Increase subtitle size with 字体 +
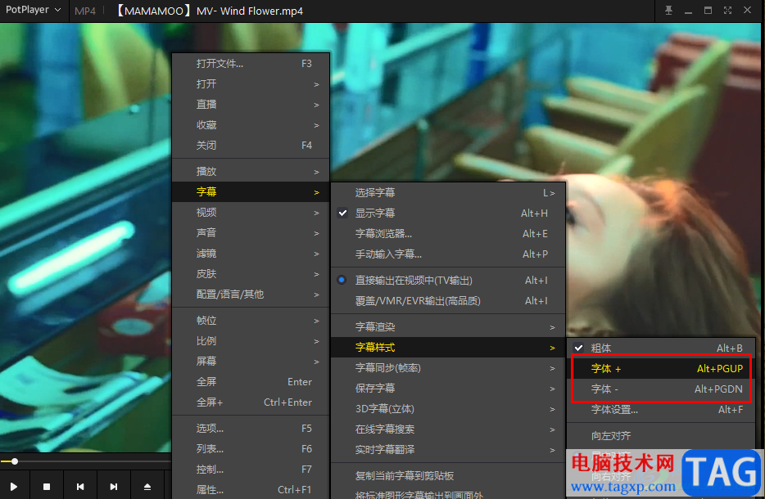 [x=661, y=368]
